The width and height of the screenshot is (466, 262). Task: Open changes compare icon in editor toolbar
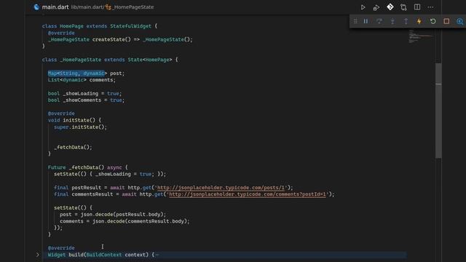click(403, 7)
